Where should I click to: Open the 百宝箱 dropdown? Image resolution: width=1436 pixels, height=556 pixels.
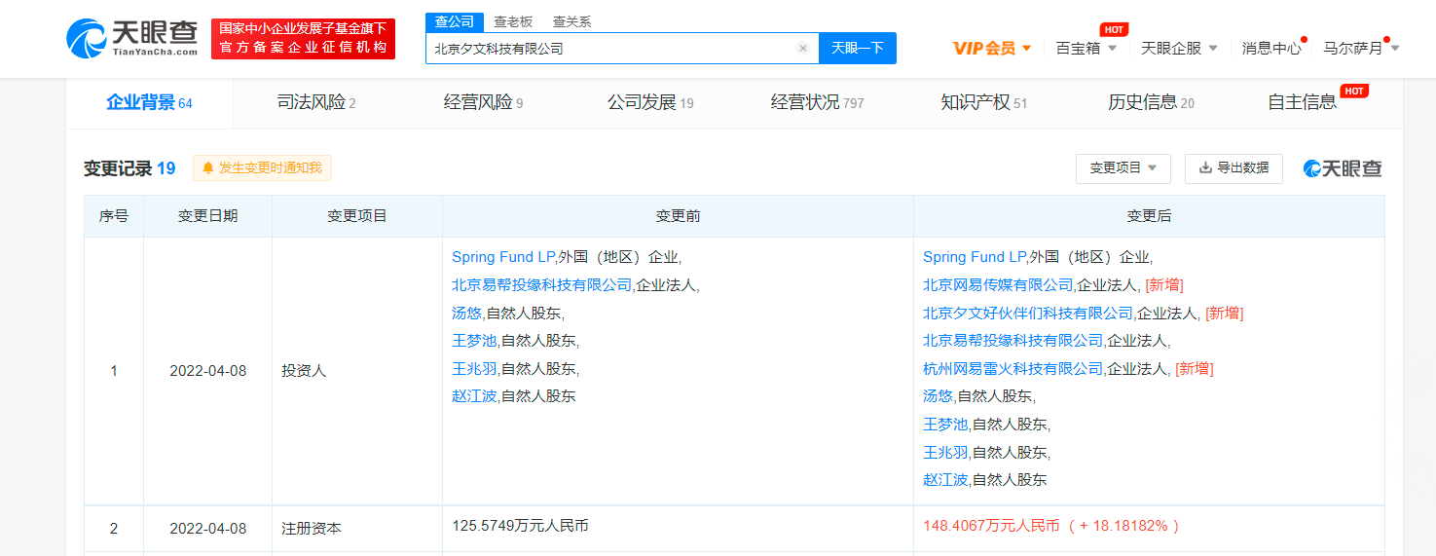(1086, 48)
